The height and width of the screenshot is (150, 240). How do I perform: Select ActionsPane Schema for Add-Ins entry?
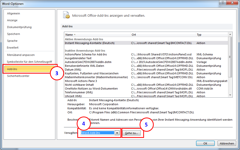pos(146,54)
